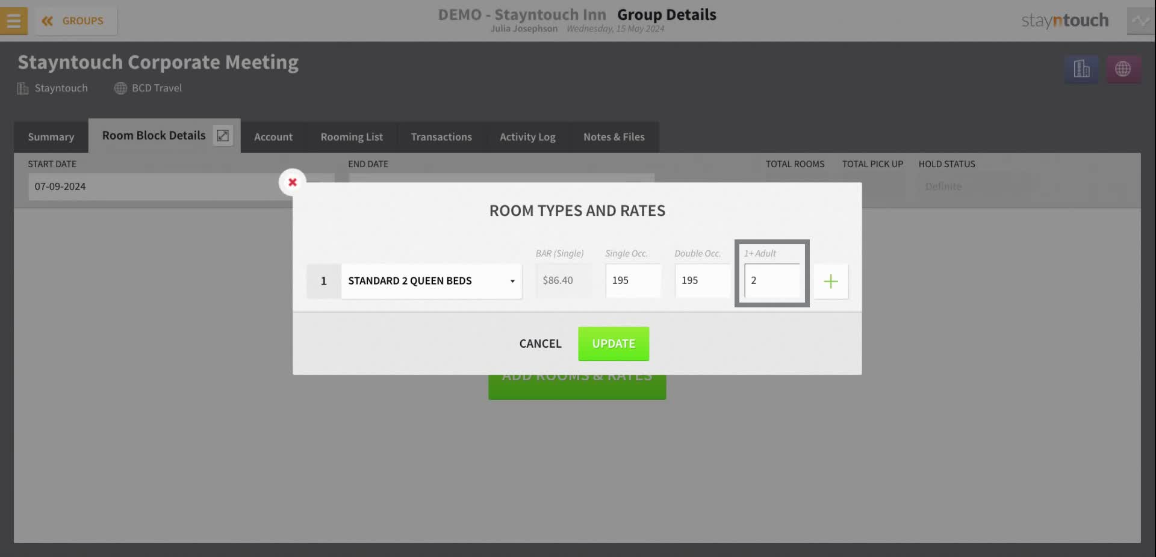
Task: Click the travel agent globe icon
Action: coord(1123,69)
